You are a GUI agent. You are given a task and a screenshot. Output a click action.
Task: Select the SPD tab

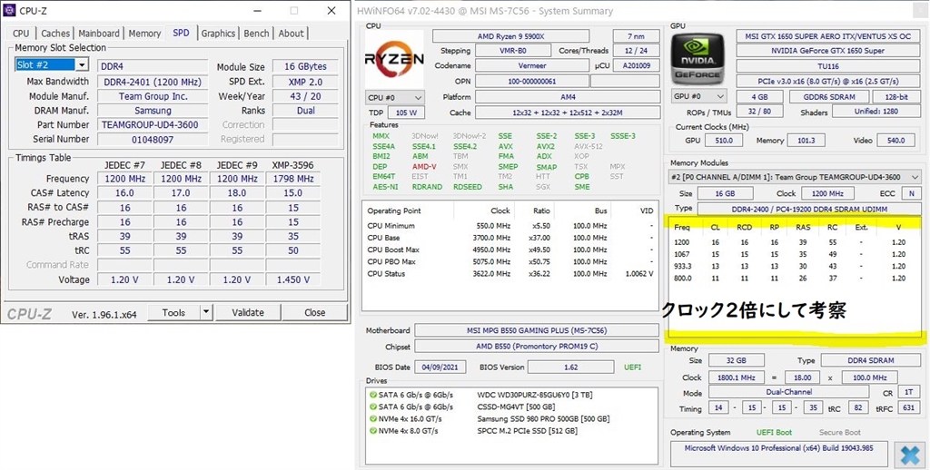pyautogui.click(x=181, y=34)
